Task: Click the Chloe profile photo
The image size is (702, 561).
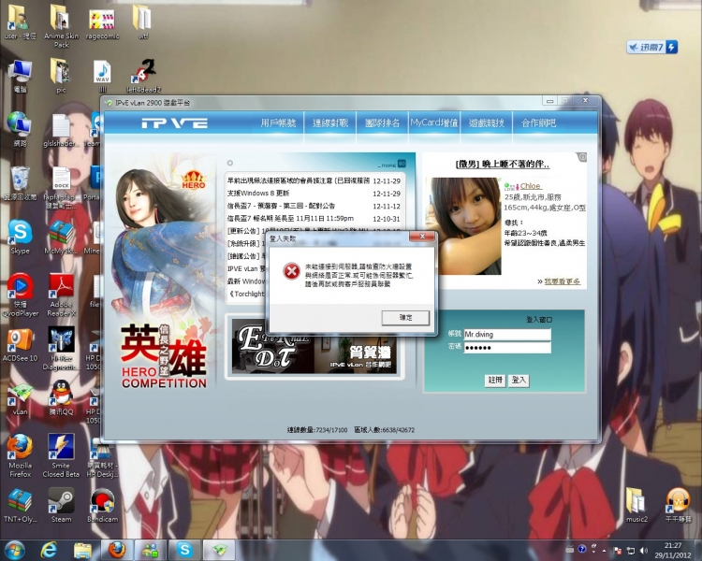Action: (x=463, y=226)
